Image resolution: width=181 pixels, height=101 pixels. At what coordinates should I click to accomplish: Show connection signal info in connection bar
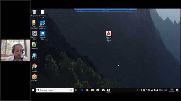[81, 10]
